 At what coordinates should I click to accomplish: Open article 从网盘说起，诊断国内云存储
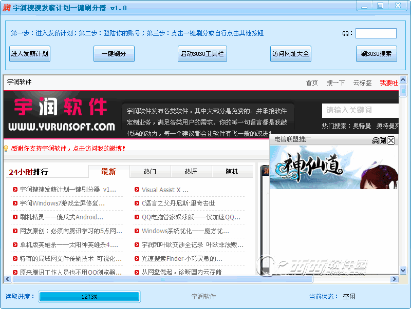tap(182, 272)
